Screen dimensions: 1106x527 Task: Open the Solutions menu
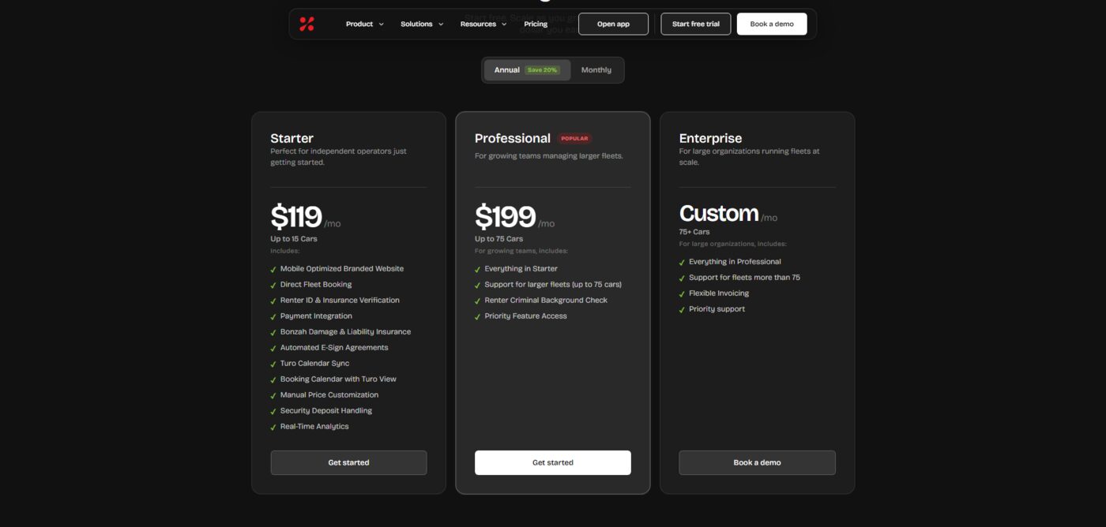pyautogui.click(x=422, y=24)
